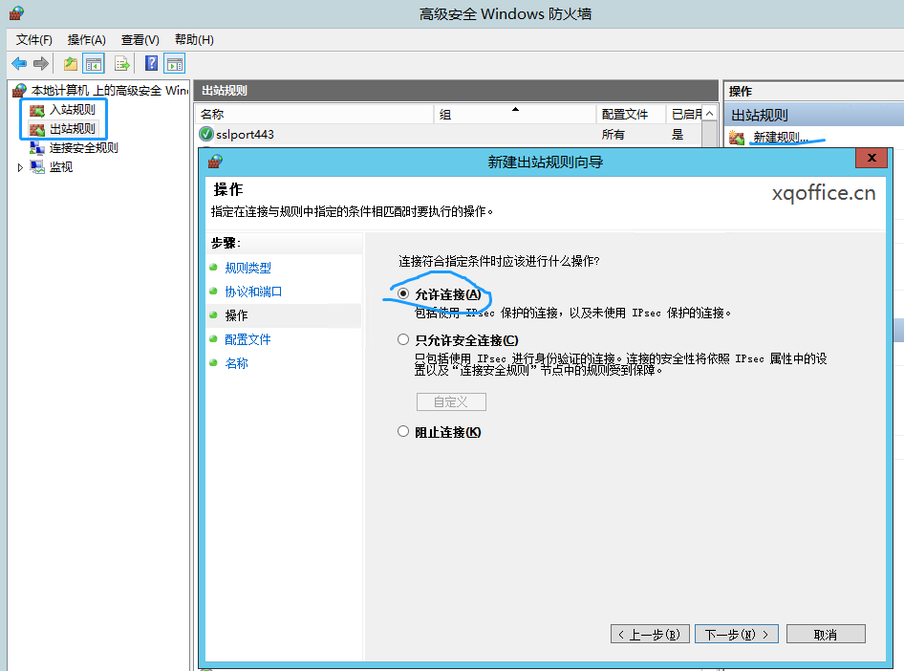This screenshot has height=671, width=904.
Task: Select the 允许连接(A) radio button
Action: click(403, 293)
